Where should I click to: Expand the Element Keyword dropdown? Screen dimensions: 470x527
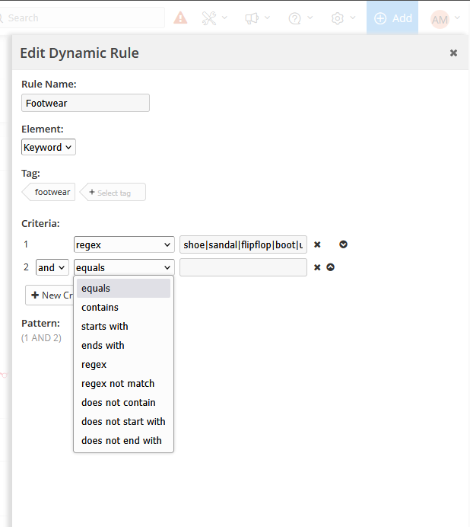48,147
